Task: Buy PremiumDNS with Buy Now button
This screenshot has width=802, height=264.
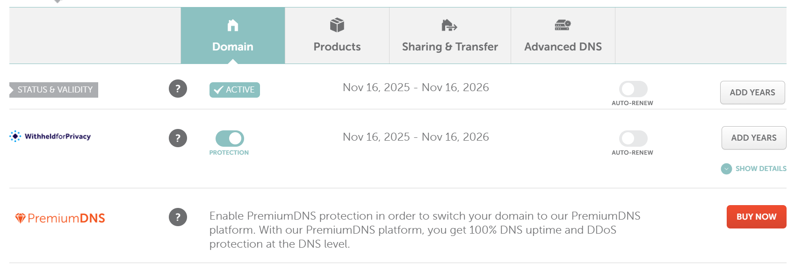Action: [x=756, y=217]
